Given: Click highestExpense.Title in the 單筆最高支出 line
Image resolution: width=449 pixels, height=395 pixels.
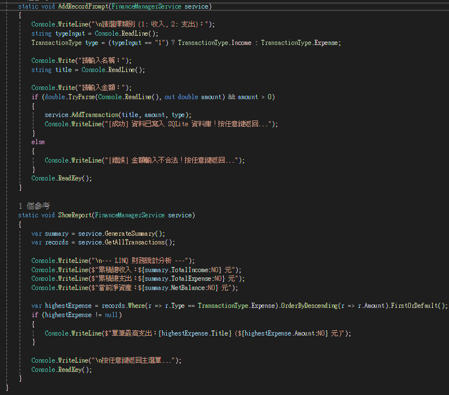Looking at the screenshot, I should pos(194,333).
